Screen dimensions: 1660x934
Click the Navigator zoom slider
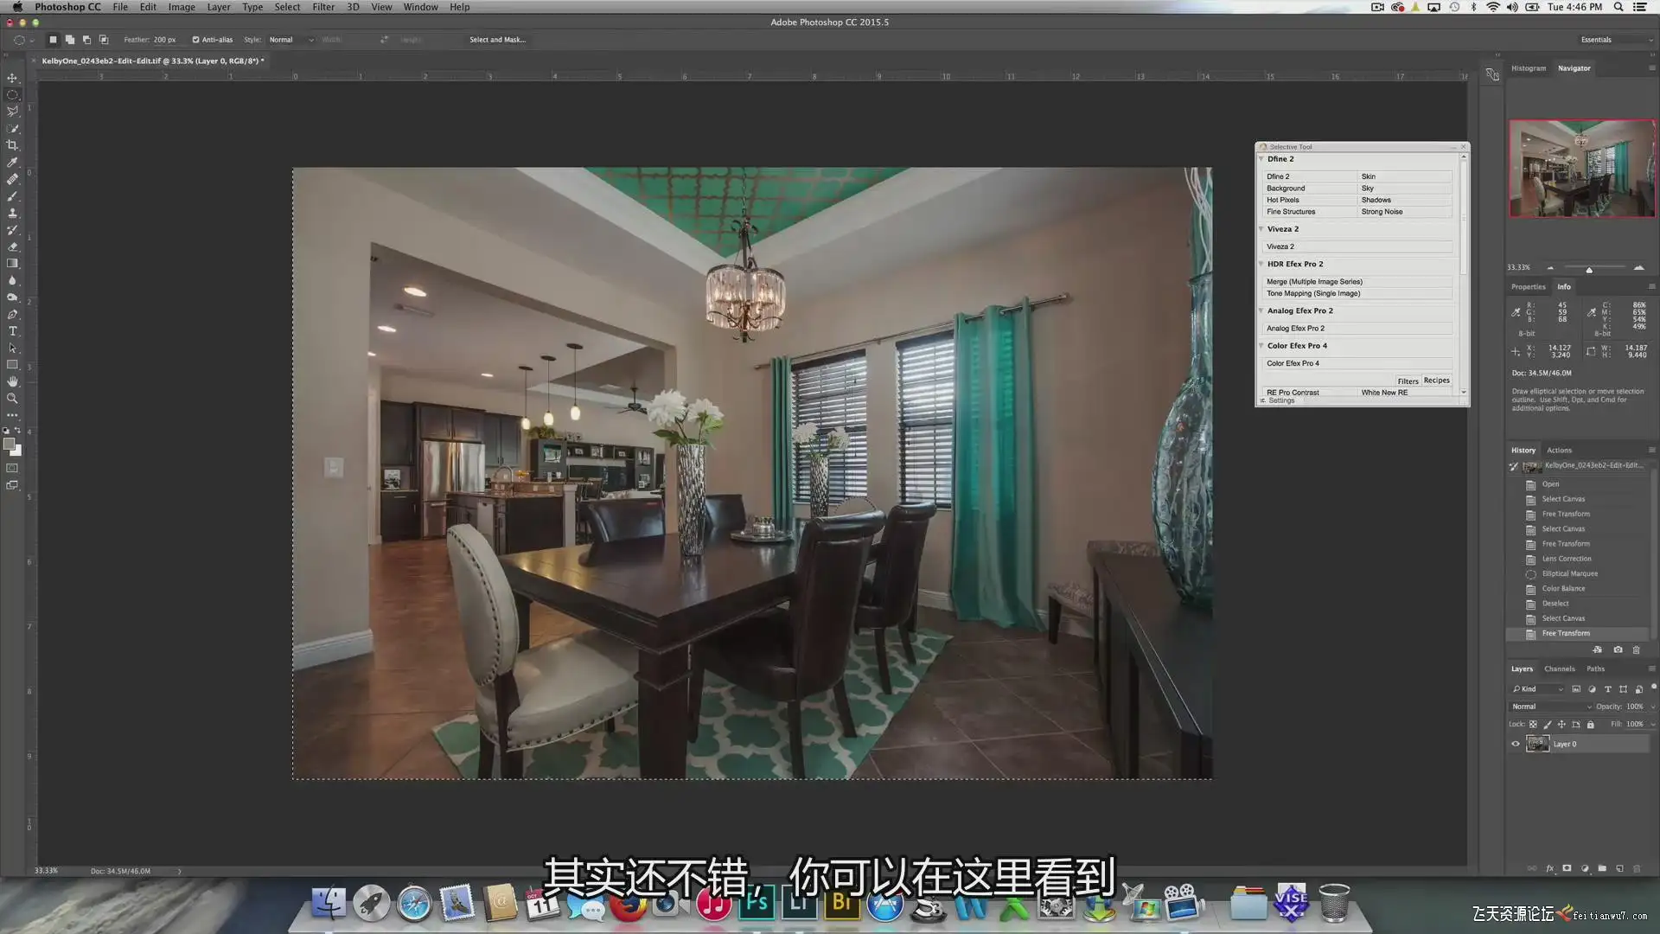1589,269
